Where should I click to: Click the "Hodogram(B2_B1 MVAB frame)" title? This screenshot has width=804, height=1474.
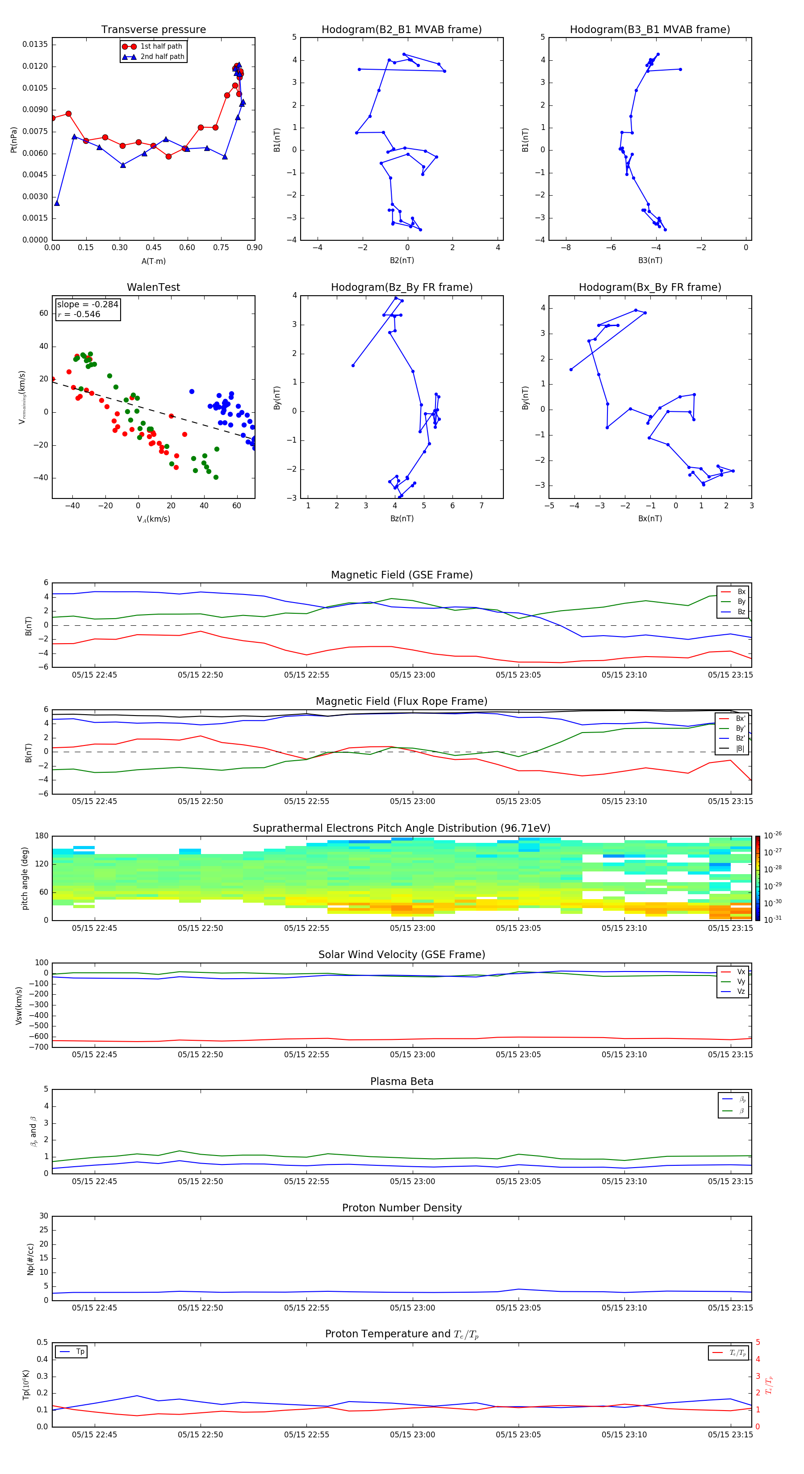pos(401,29)
